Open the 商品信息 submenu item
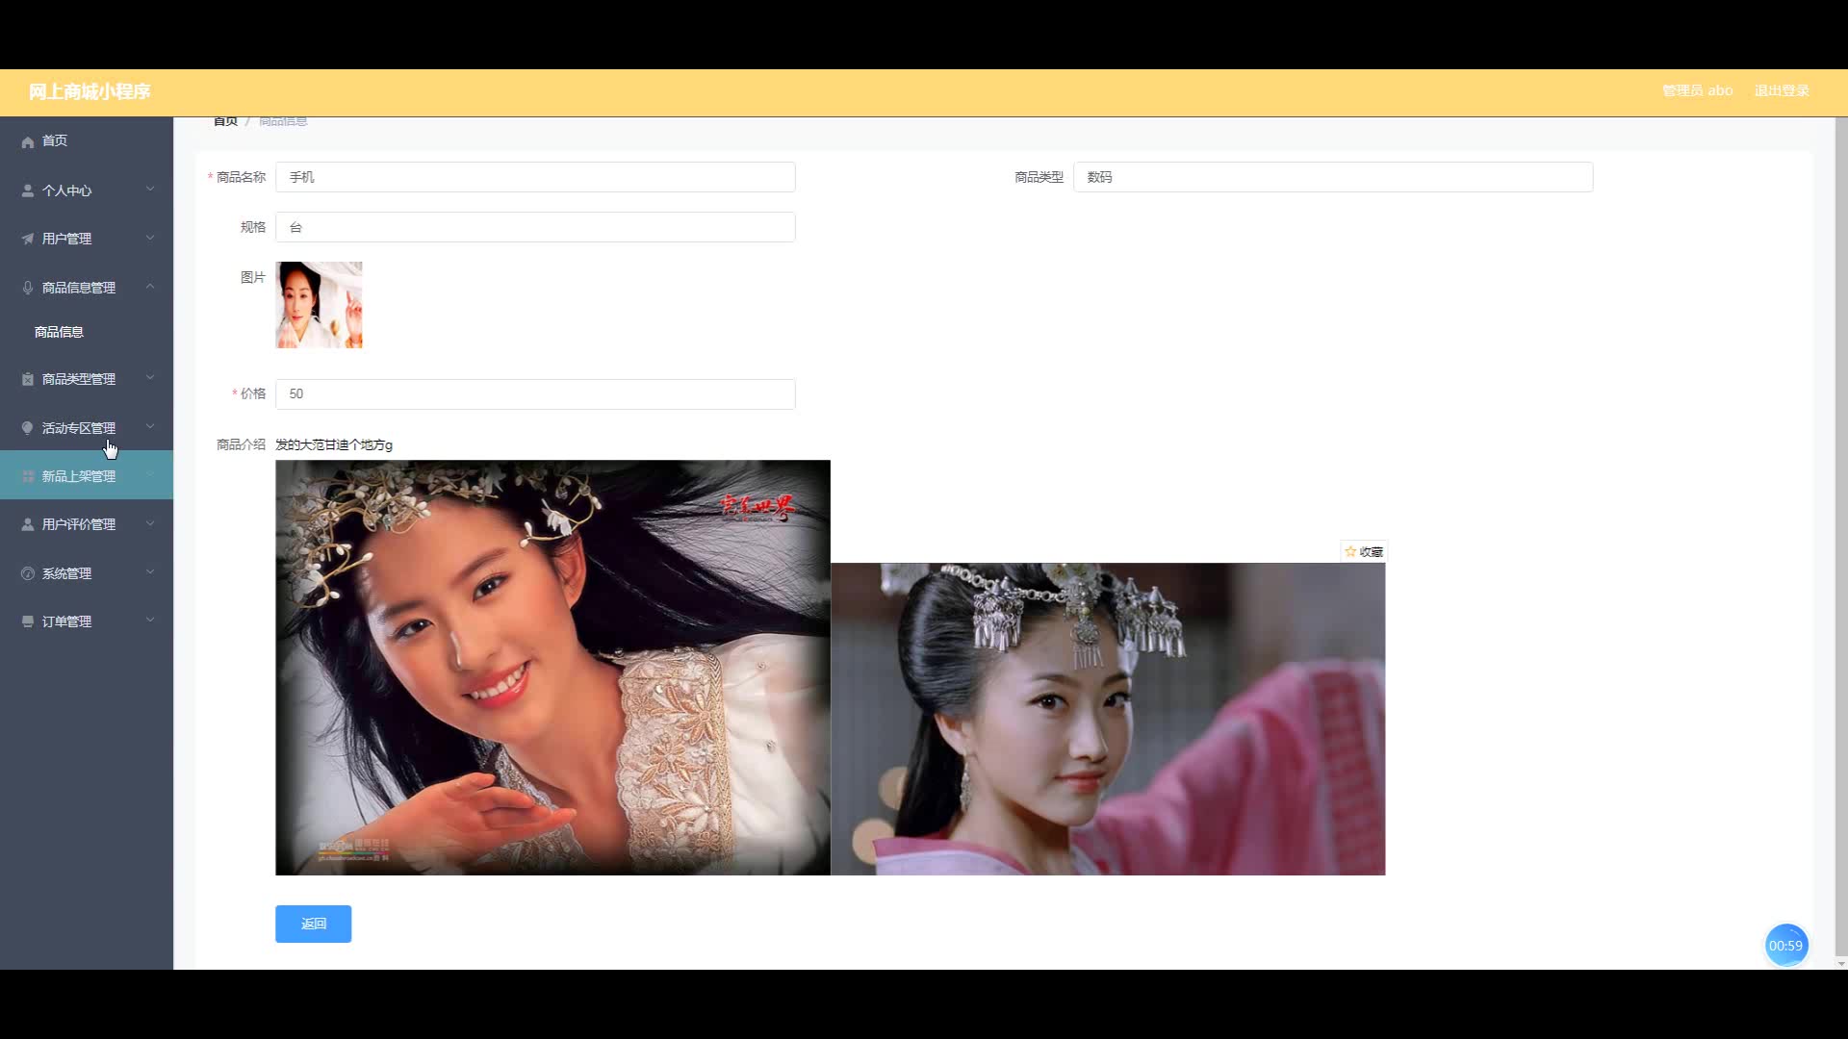 coord(87,332)
